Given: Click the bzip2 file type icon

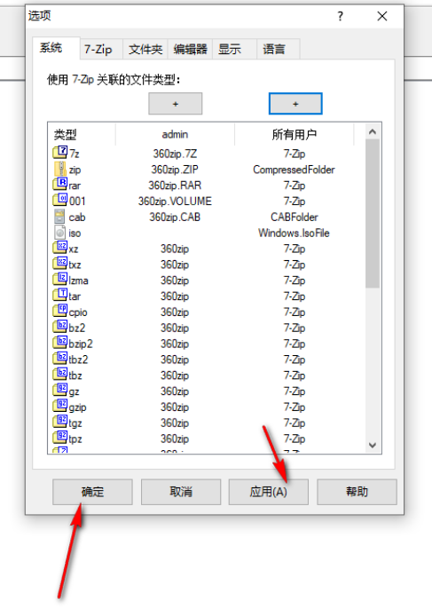Looking at the screenshot, I should click(59, 344).
